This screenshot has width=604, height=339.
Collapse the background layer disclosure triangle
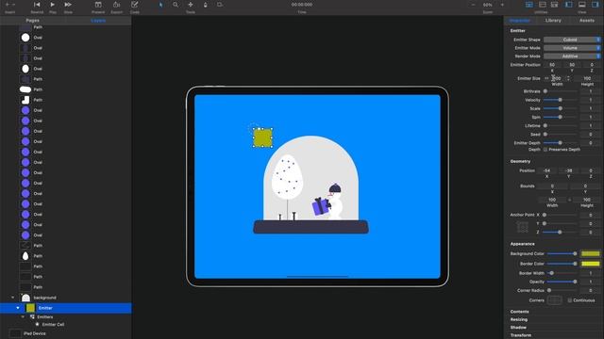(12, 298)
